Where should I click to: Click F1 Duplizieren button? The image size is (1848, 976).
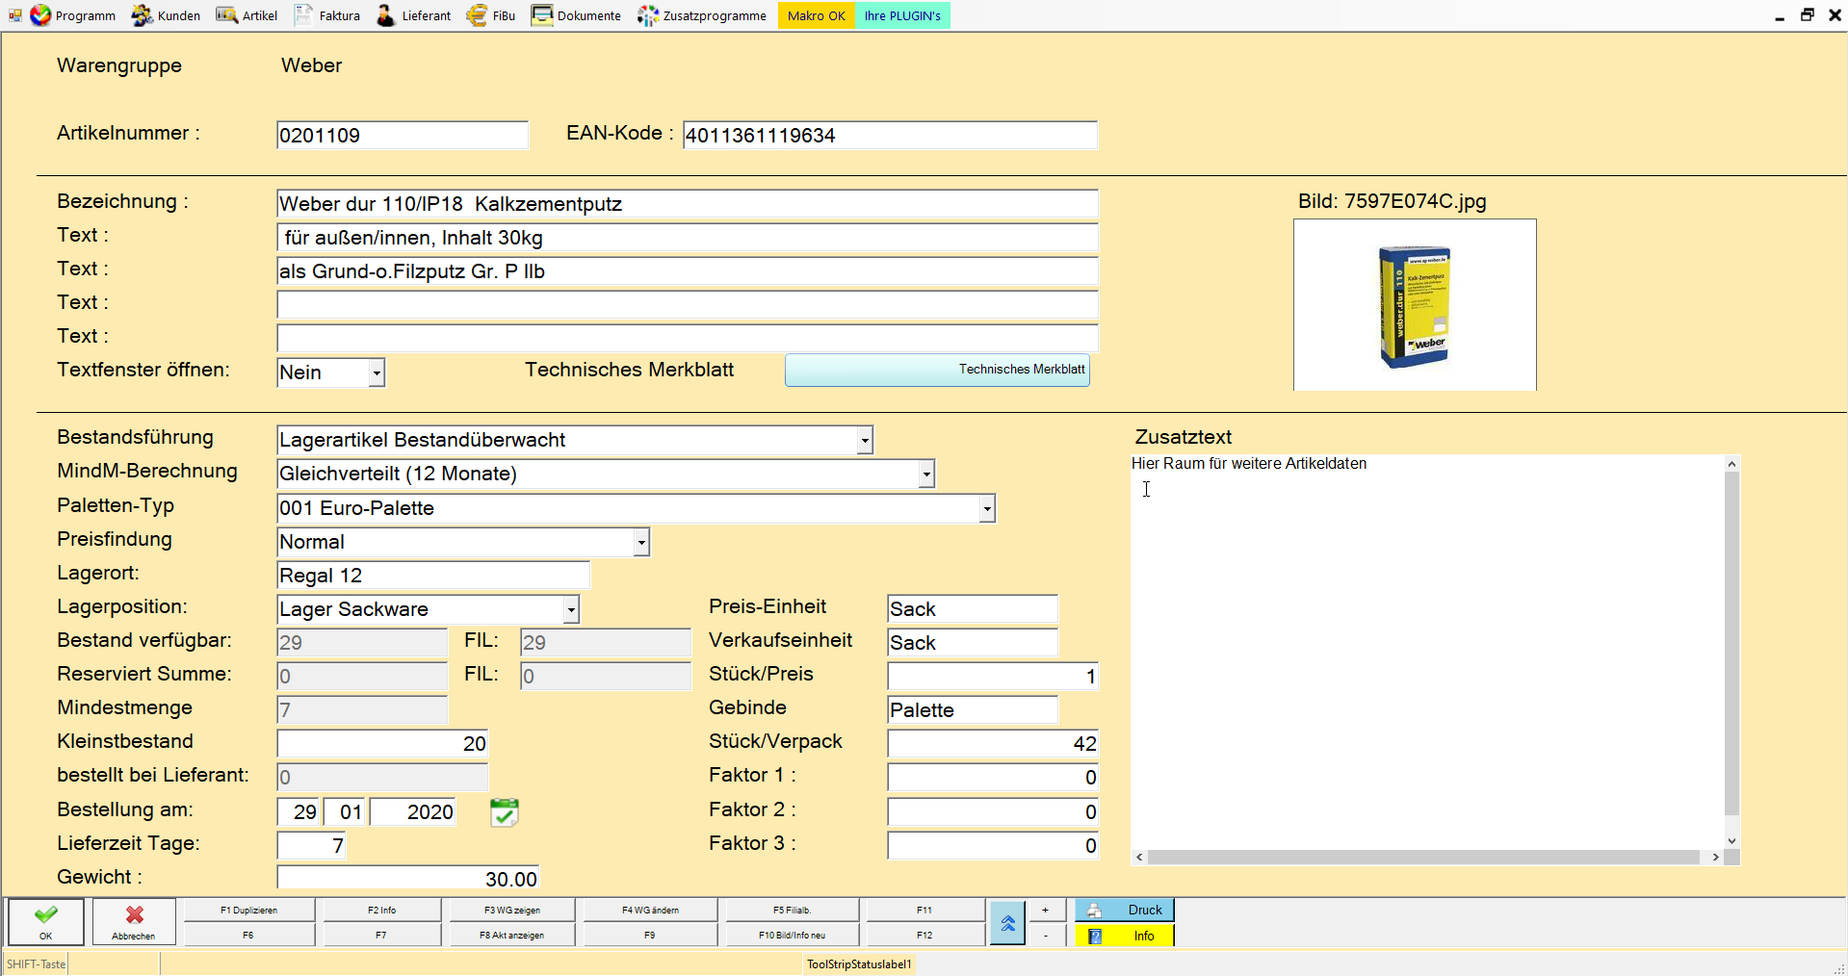248,910
